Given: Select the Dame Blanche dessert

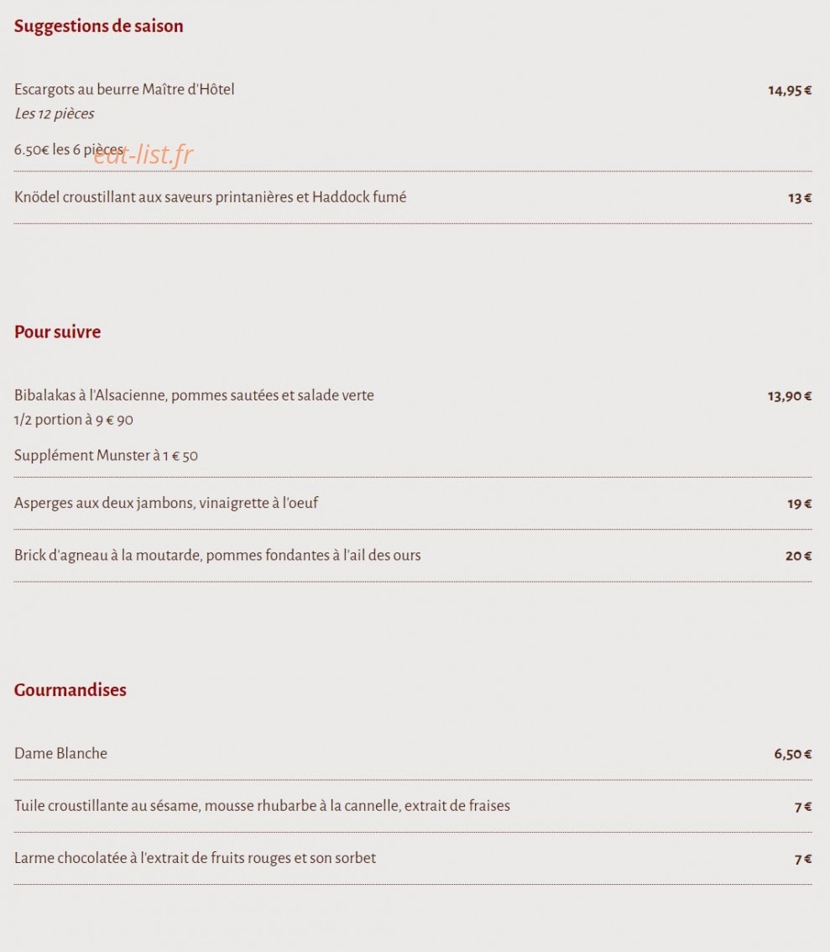Looking at the screenshot, I should click(60, 753).
